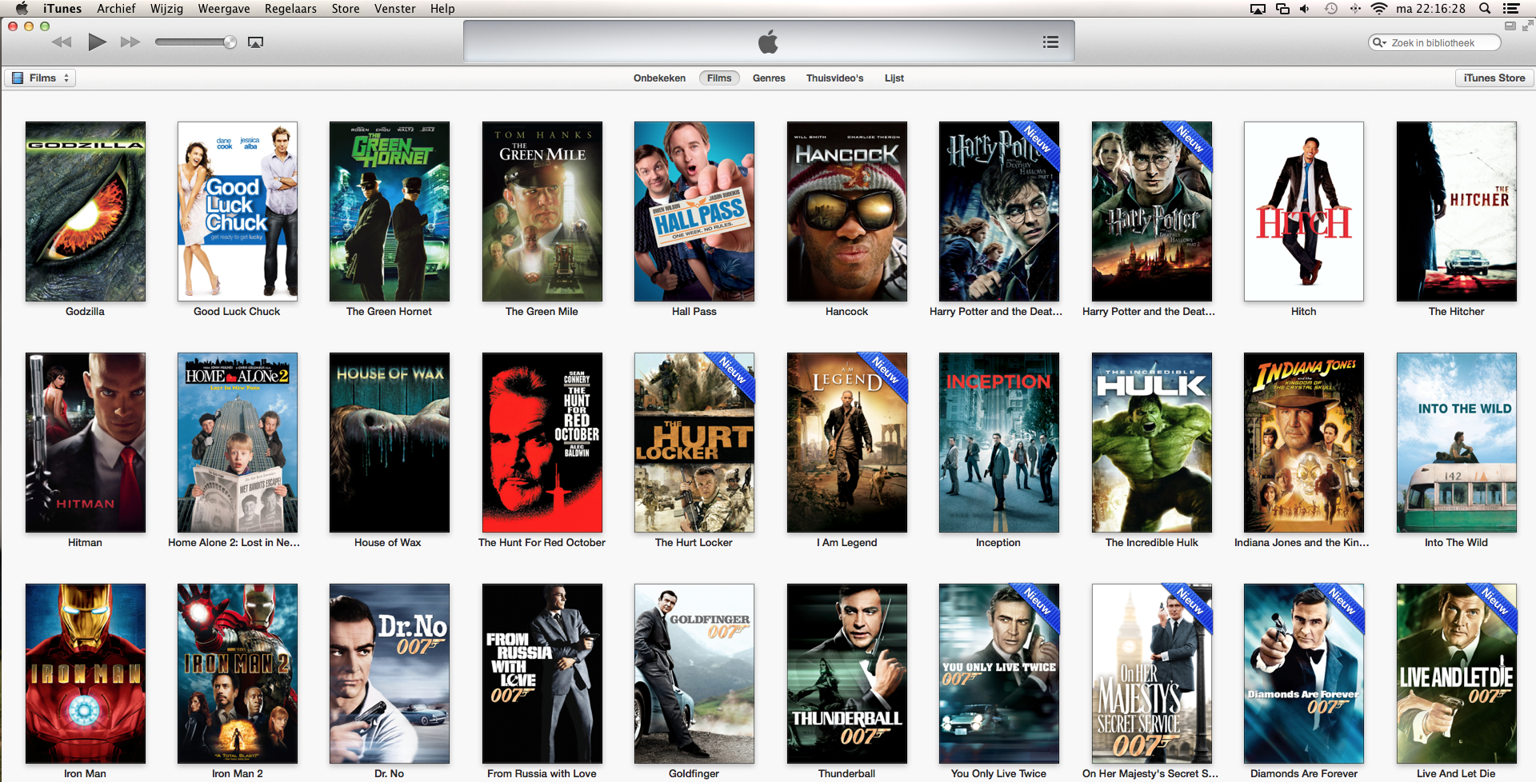Viewport: 1536px width, 782px height.
Task: Click the 'Live And Let Die' title text
Action: coord(1456,773)
